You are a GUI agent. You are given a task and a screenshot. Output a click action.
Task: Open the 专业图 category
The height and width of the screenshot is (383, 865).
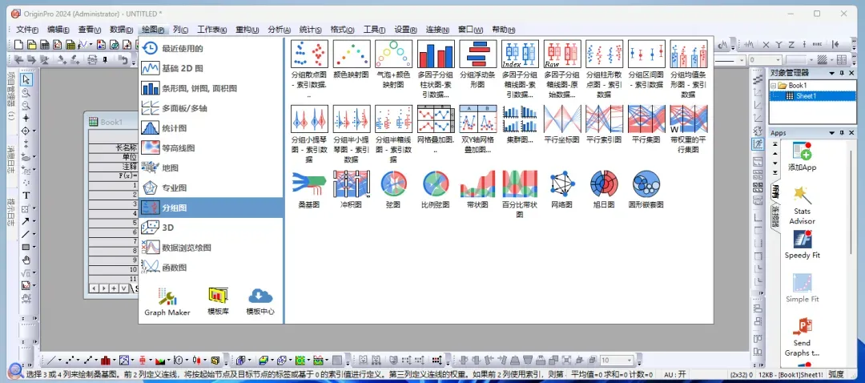(211, 187)
